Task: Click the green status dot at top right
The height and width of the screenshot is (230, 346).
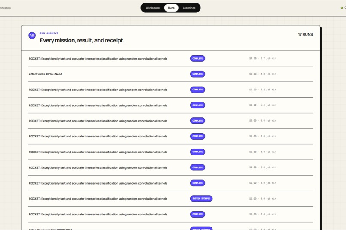Action: [x=342, y=8]
